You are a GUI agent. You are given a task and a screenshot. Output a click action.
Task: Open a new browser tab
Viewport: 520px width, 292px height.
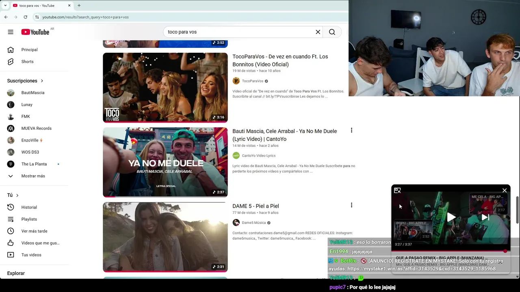coord(79,6)
